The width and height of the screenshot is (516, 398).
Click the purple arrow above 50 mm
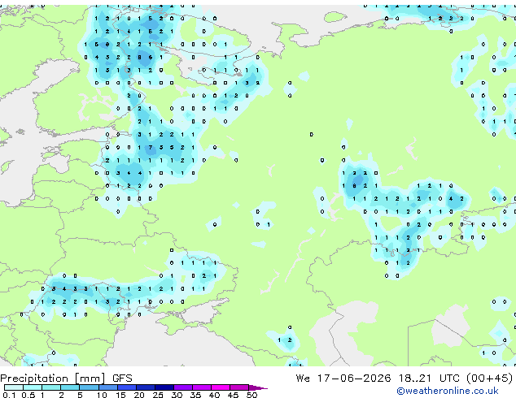[x=258, y=387]
